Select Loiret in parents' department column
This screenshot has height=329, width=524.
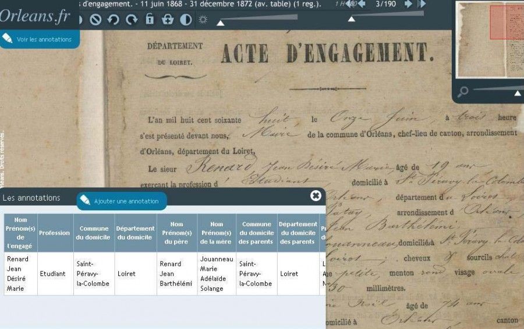[298, 274]
